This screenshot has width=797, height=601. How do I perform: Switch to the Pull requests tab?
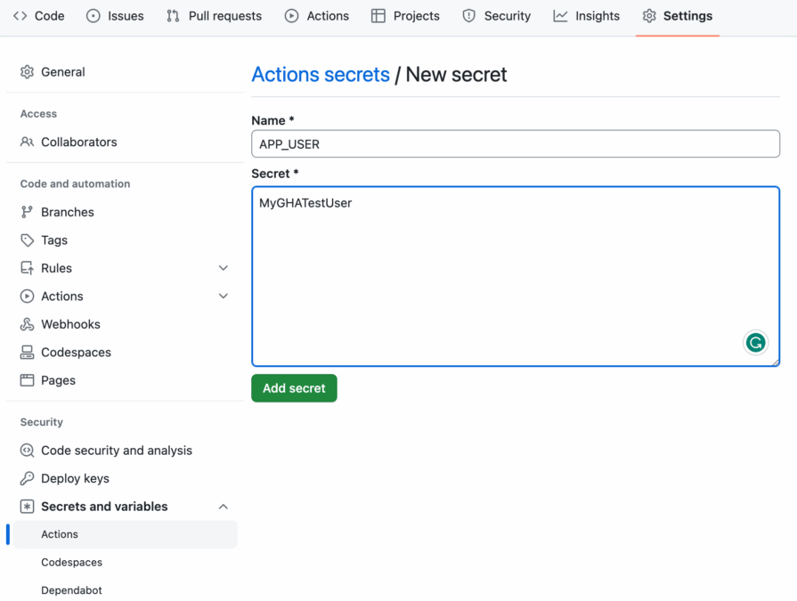pos(214,15)
